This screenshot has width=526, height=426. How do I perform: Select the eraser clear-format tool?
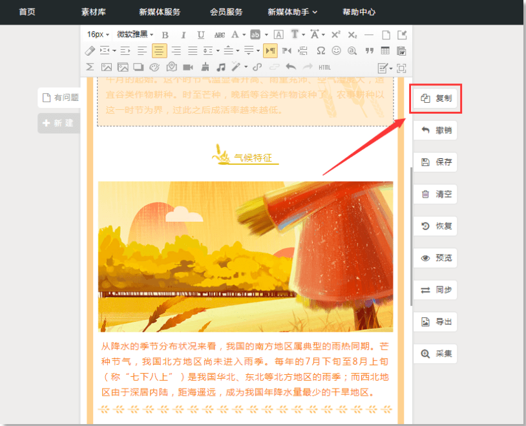90,51
